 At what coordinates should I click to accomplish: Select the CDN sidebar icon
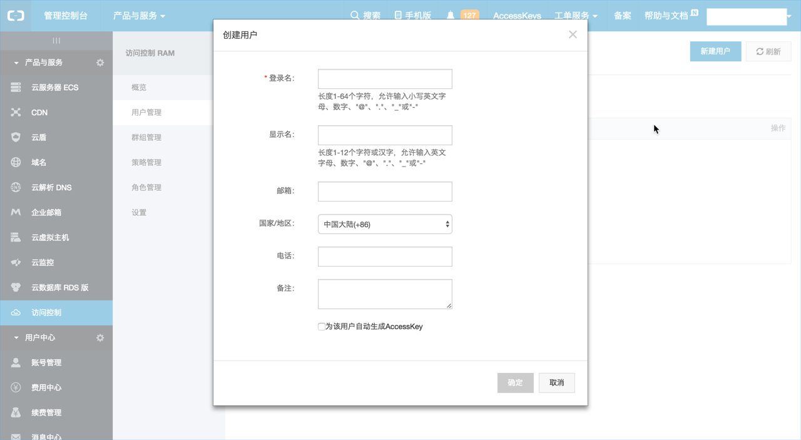[x=16, y=113]
